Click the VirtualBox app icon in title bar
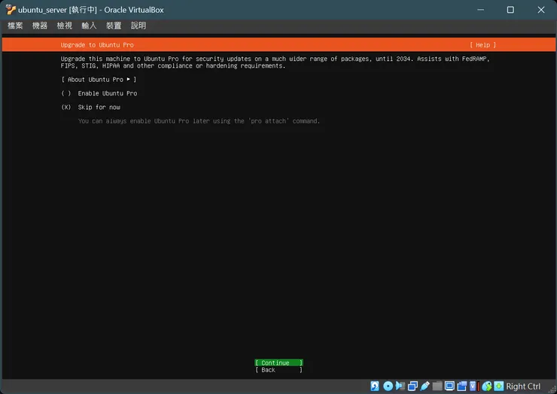This screenshot has height=394, width=557. (11, 10)
